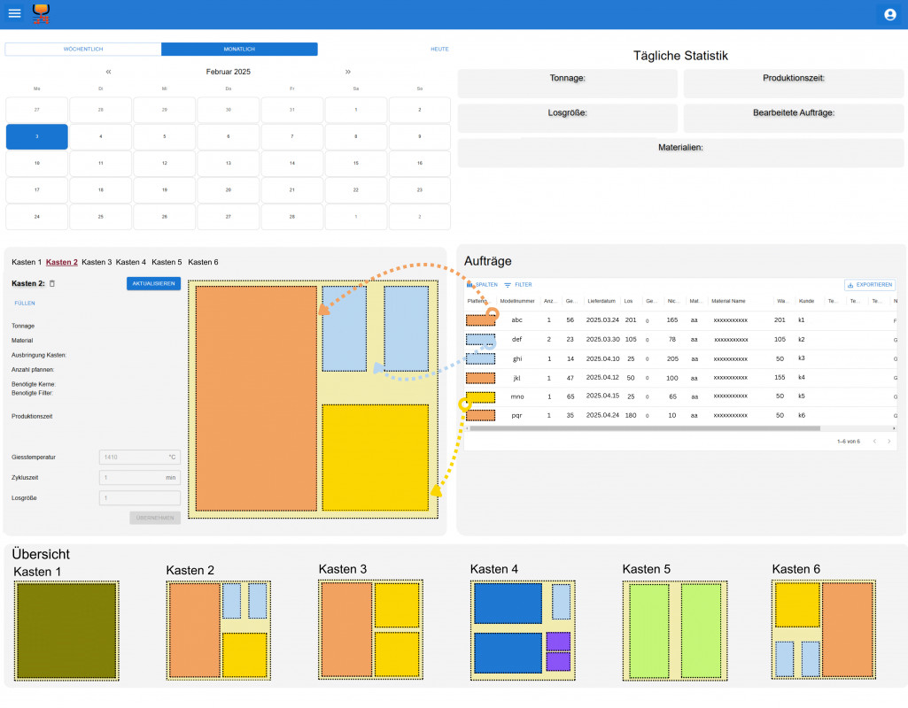This screenshot has width=908, height=708.
Task: Click orange plate swatch of order jkl
Action: tap(481, 378)
